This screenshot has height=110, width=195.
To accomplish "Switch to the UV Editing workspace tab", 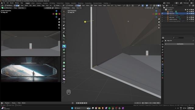I will (x=52, y=3).
